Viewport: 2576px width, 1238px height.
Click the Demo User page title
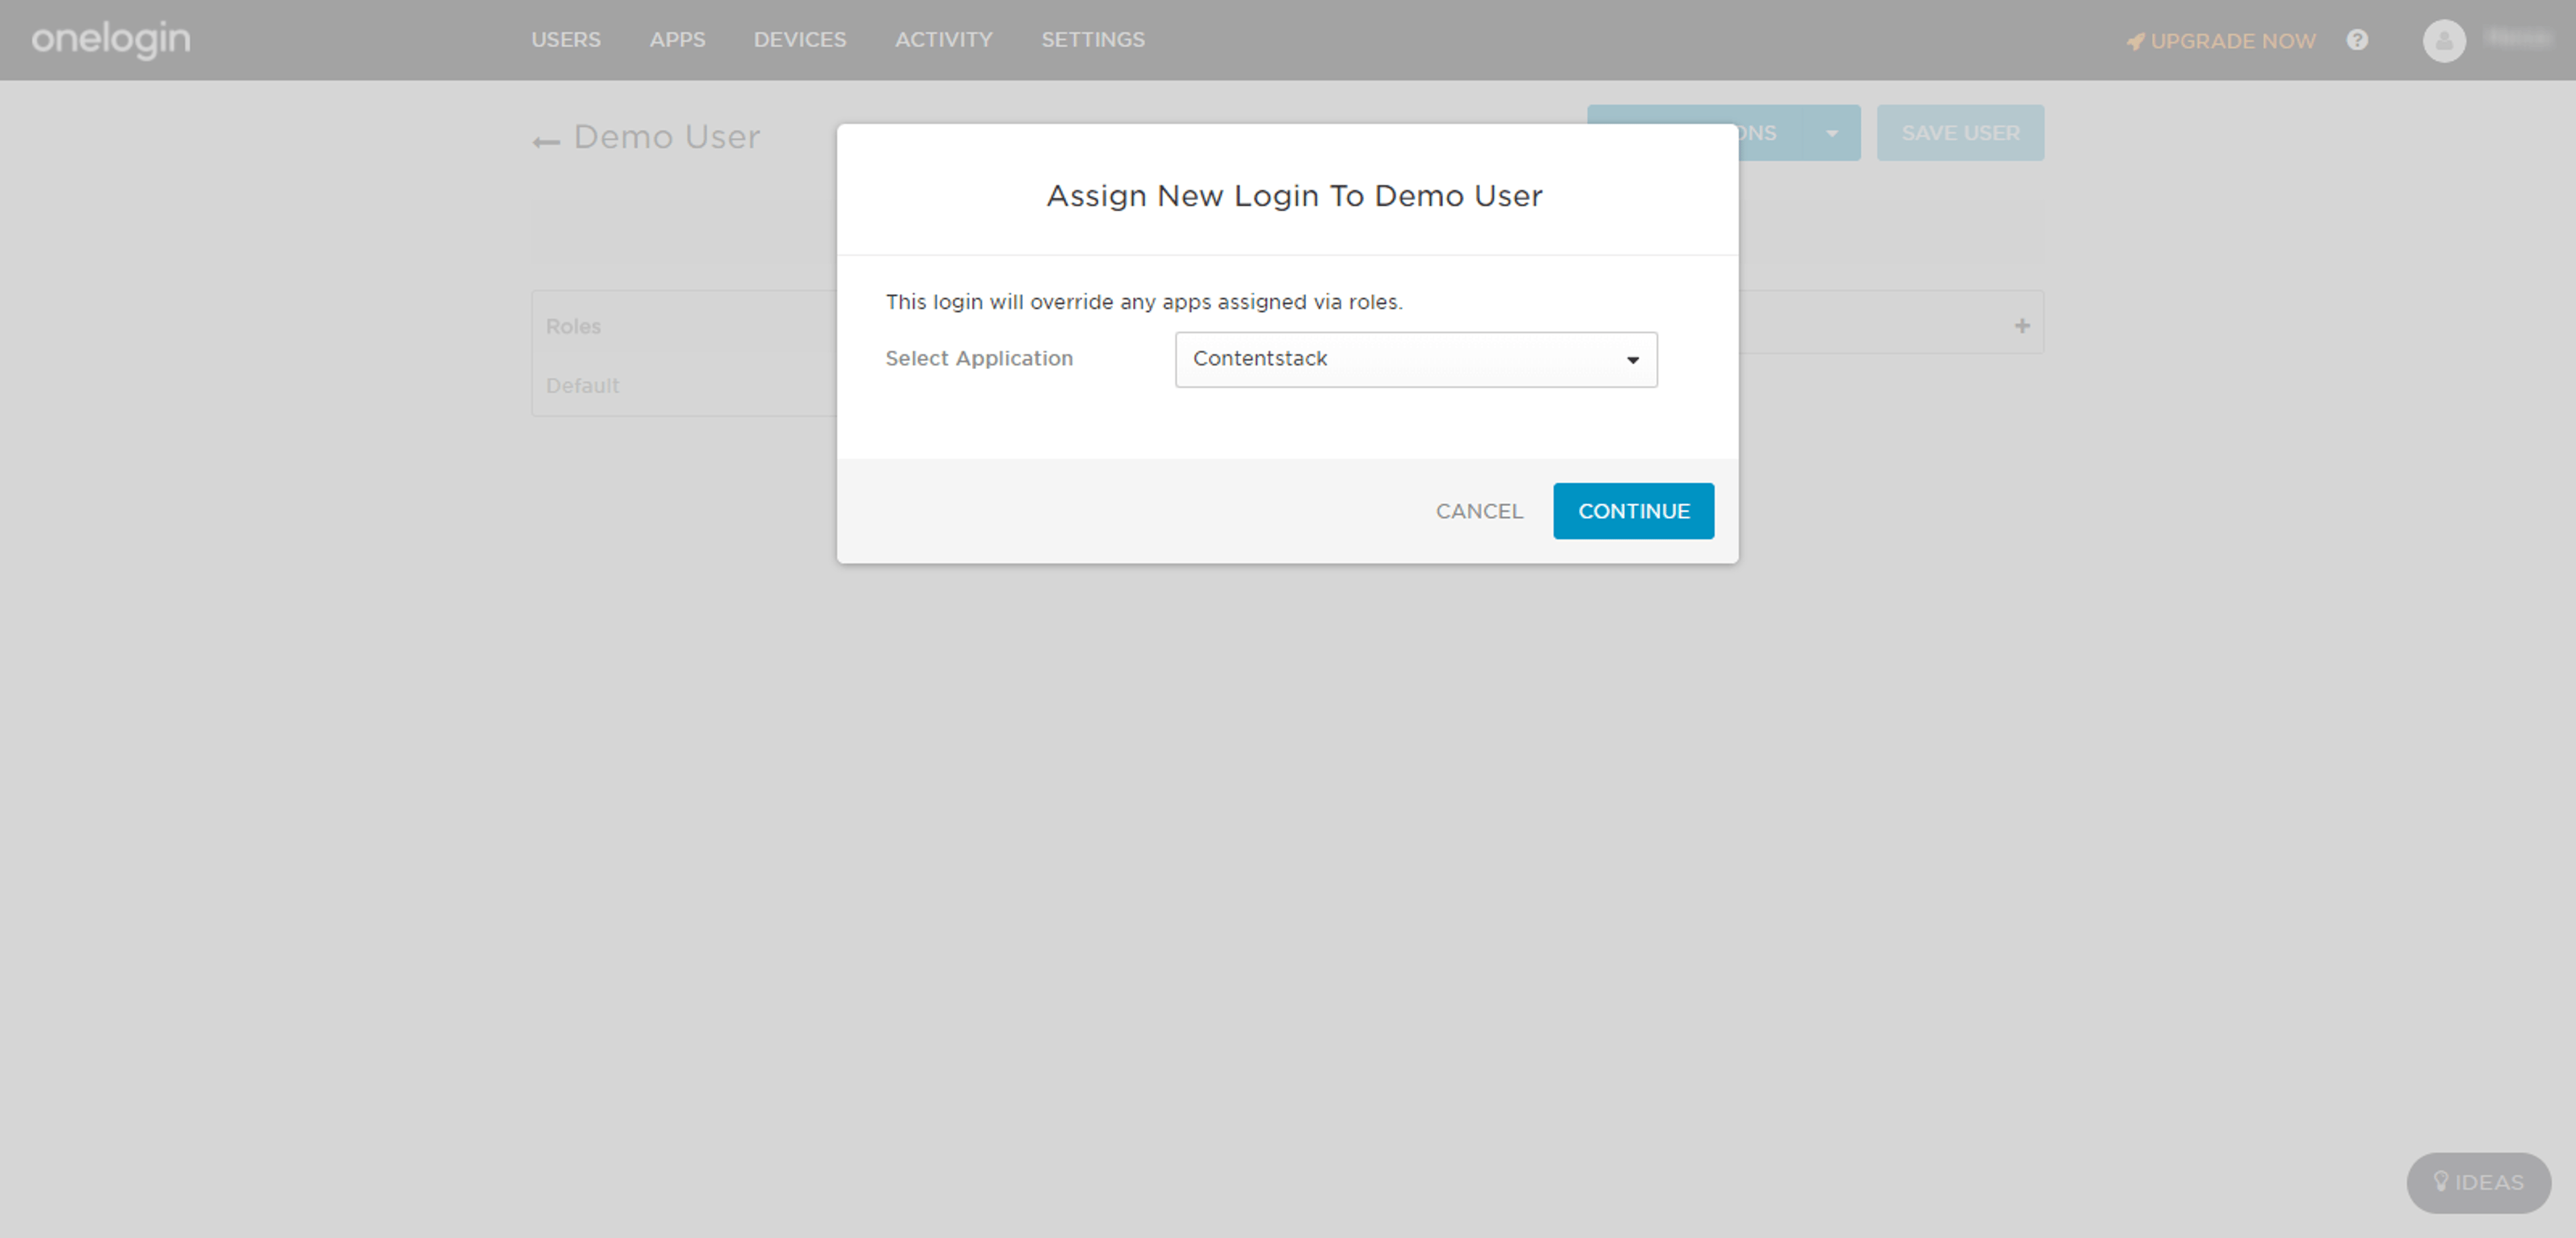(666, 137)
